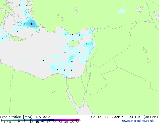Click the 10–15 mm legend color segment
This screenshot has height=123, width=159.
(33, 120)
